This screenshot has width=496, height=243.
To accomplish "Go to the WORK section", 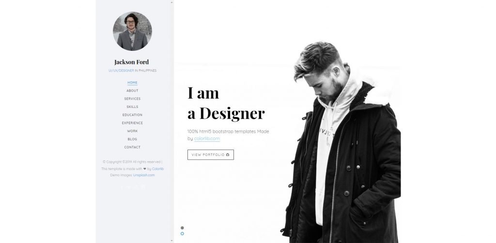I will (x=132, y=131).
